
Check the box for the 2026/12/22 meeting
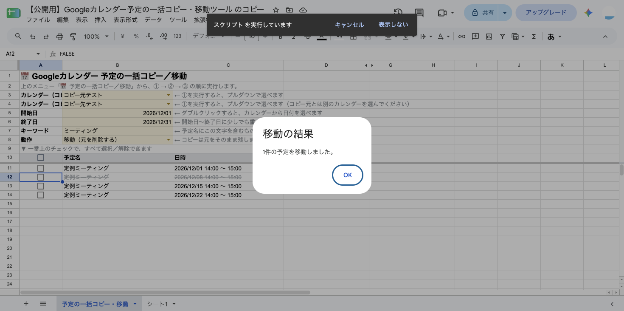pyautogui.click(x=41, y=195)
